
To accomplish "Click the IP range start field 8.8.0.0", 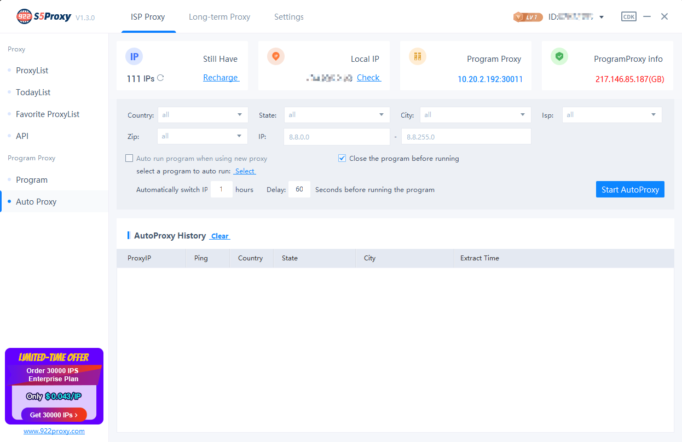I will (x=337, y=137).
